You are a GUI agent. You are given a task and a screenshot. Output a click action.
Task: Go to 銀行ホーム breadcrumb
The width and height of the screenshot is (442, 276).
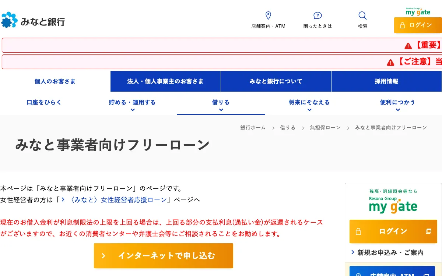pos(253,128)
